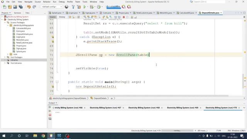Screen dimensions: 247x139
Task: Close the output tab run #70
Action: [x=239, y=108]
